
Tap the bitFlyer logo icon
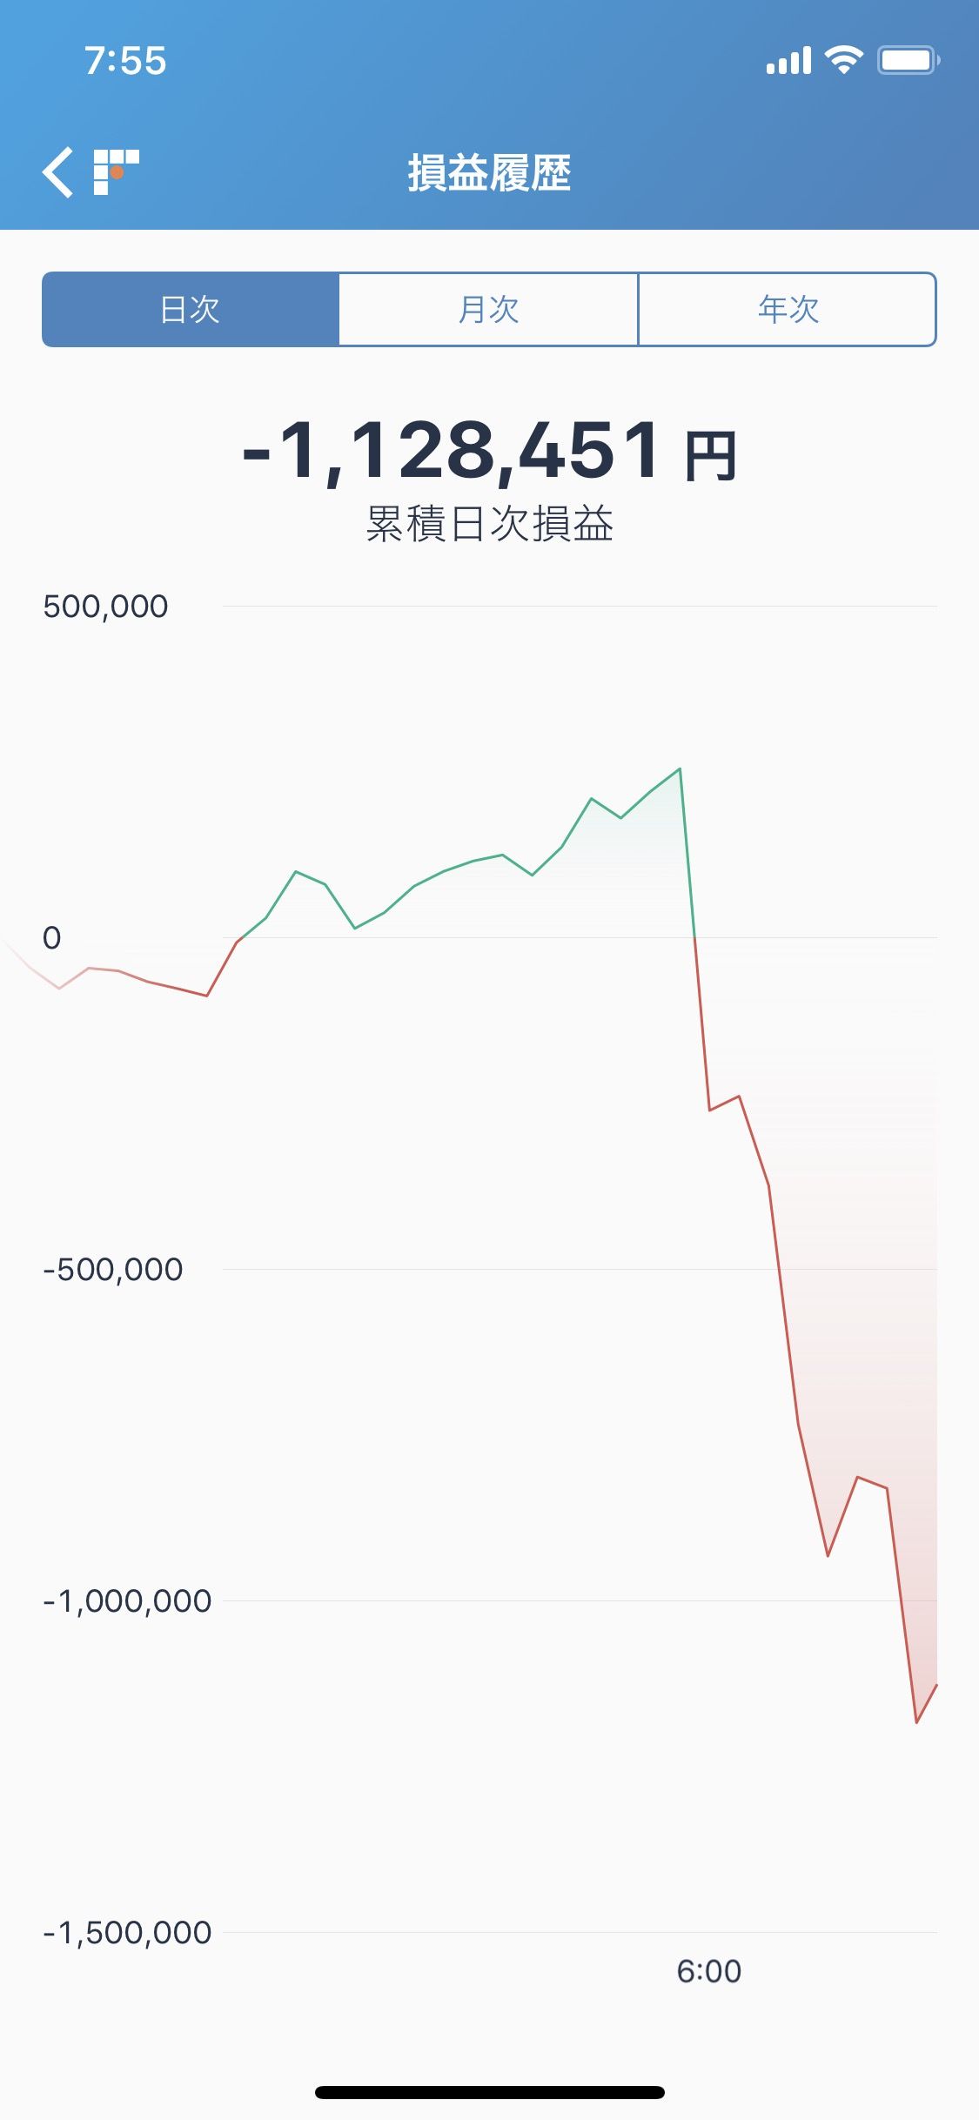point(116,172)
